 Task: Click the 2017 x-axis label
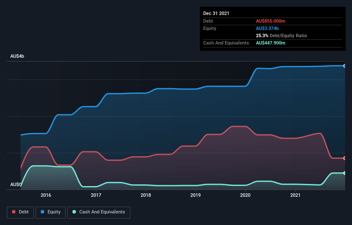[x=96, y=195]
